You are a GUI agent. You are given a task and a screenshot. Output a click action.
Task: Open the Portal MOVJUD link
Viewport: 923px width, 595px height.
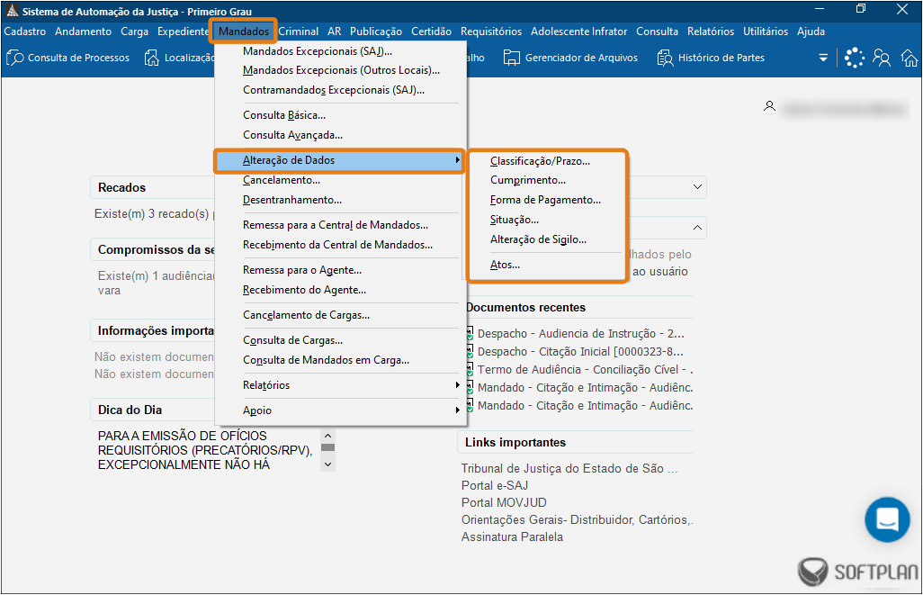click(504, 503)
